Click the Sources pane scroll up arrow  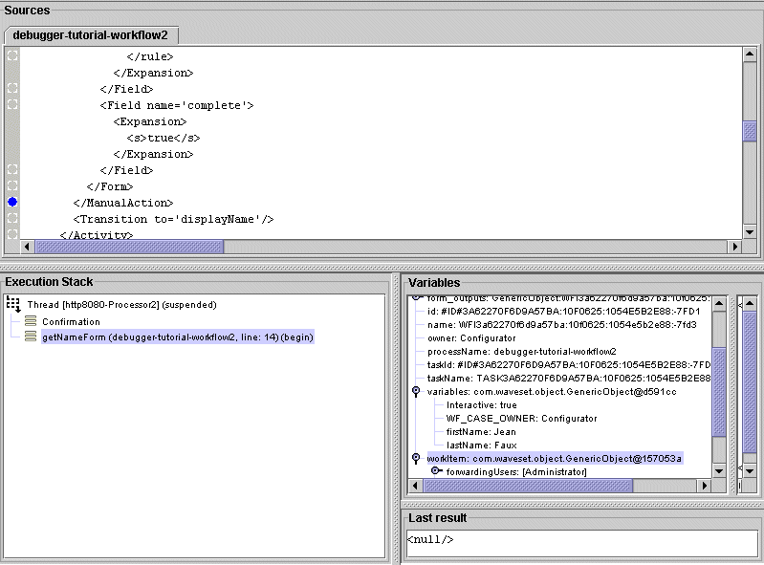(750, 54)
